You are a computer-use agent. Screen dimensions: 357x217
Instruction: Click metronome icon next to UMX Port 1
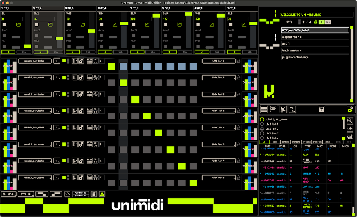pyautogui.click(x=238, y=61)
